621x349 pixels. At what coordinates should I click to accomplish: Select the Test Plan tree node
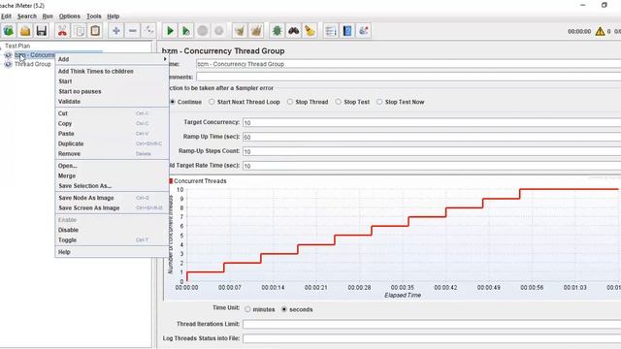click(x=17, y=46)
